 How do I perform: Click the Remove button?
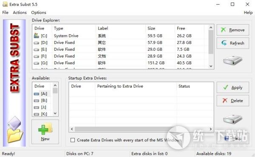click(233, 30)
